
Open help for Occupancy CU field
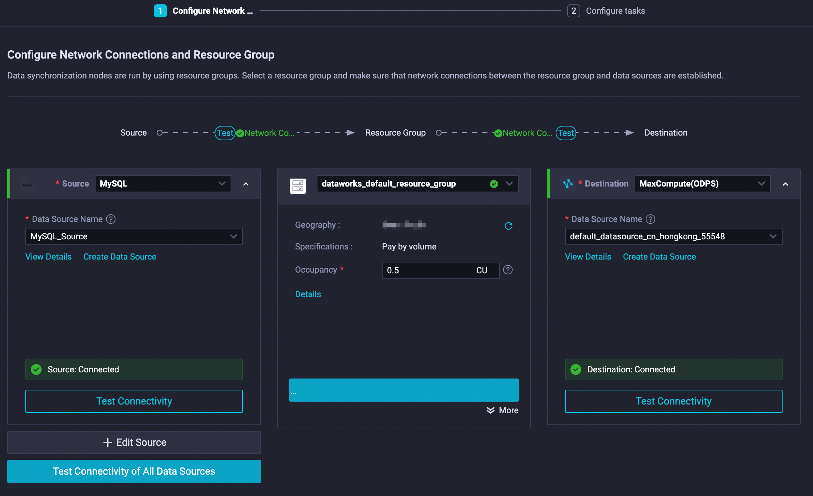point(508,270)
